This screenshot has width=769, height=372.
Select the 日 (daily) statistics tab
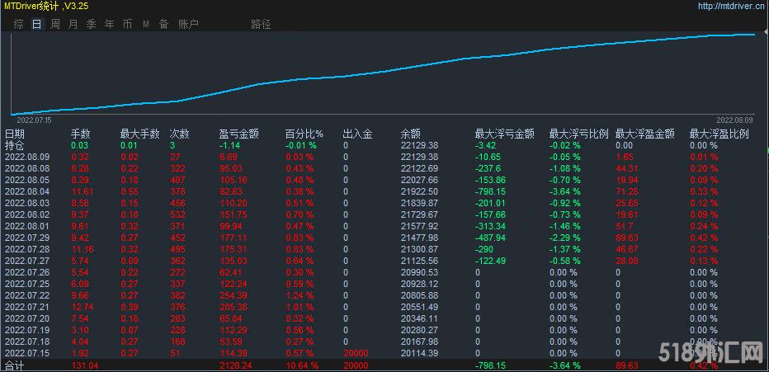point(36,24)
